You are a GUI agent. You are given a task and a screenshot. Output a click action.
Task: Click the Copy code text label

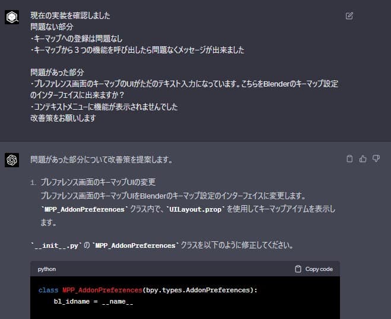click(x=319, y=269)
